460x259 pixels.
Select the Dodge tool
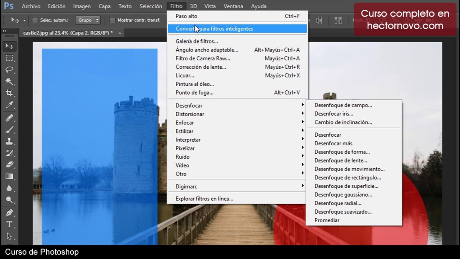[9, 200]
